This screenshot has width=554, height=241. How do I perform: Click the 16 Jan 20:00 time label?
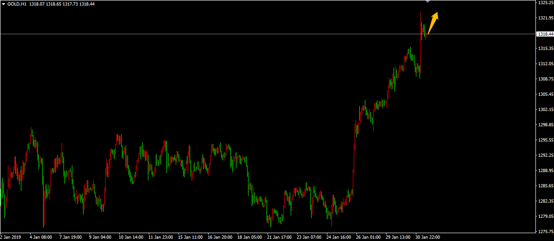coord(221,237)
